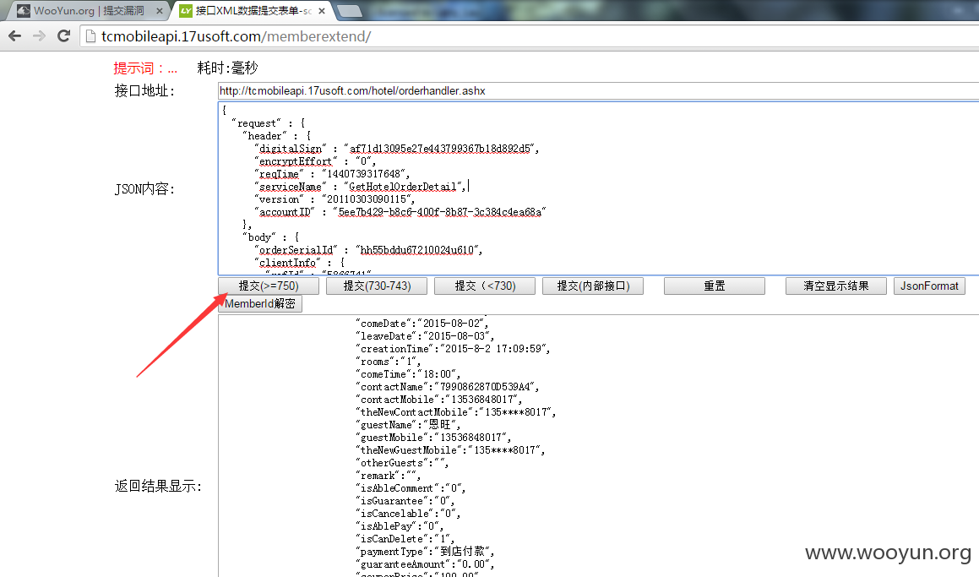Image resolution: width=979 pixels, height=577 pixels.
Task: Click the accountID line in JSON
Action: pos(400,212)
